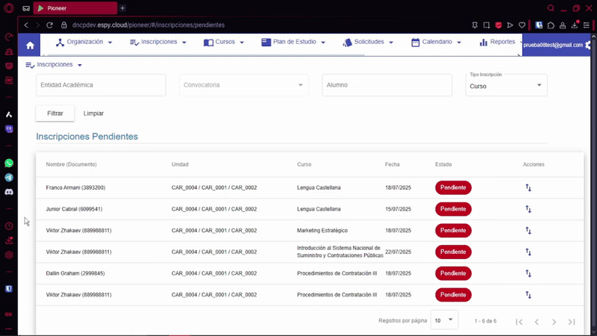Click the Home icon in navbar
The width and height of the screenshot is (597, 336).
pyautogui.click(x=30, y=46)
